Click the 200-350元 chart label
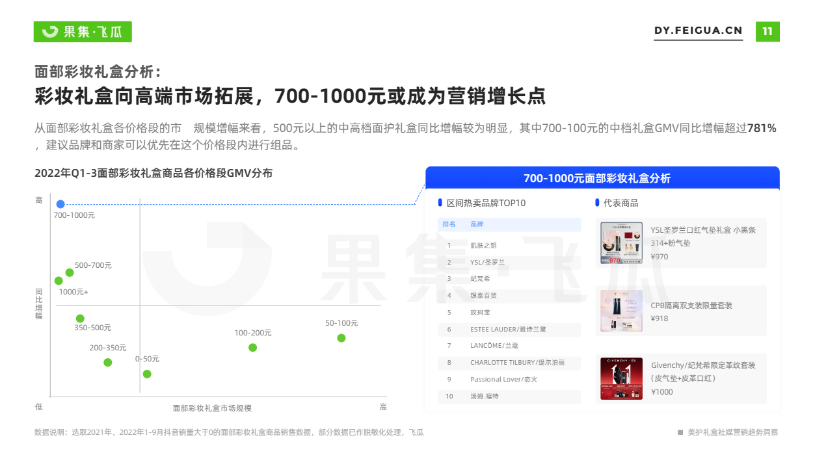The width and height of the screenshot is (813, 457). [x=108, y=348]
